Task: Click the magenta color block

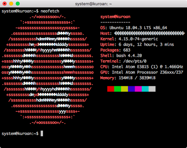Action: pos(138,89)
